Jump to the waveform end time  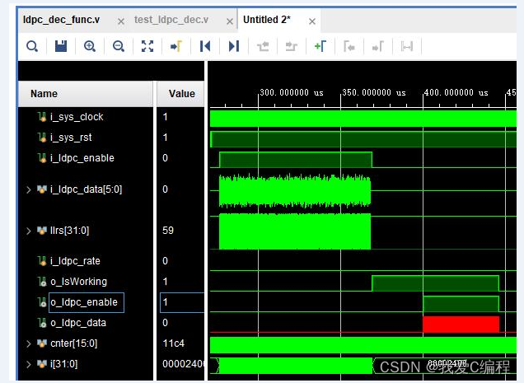tap(234, 46)
